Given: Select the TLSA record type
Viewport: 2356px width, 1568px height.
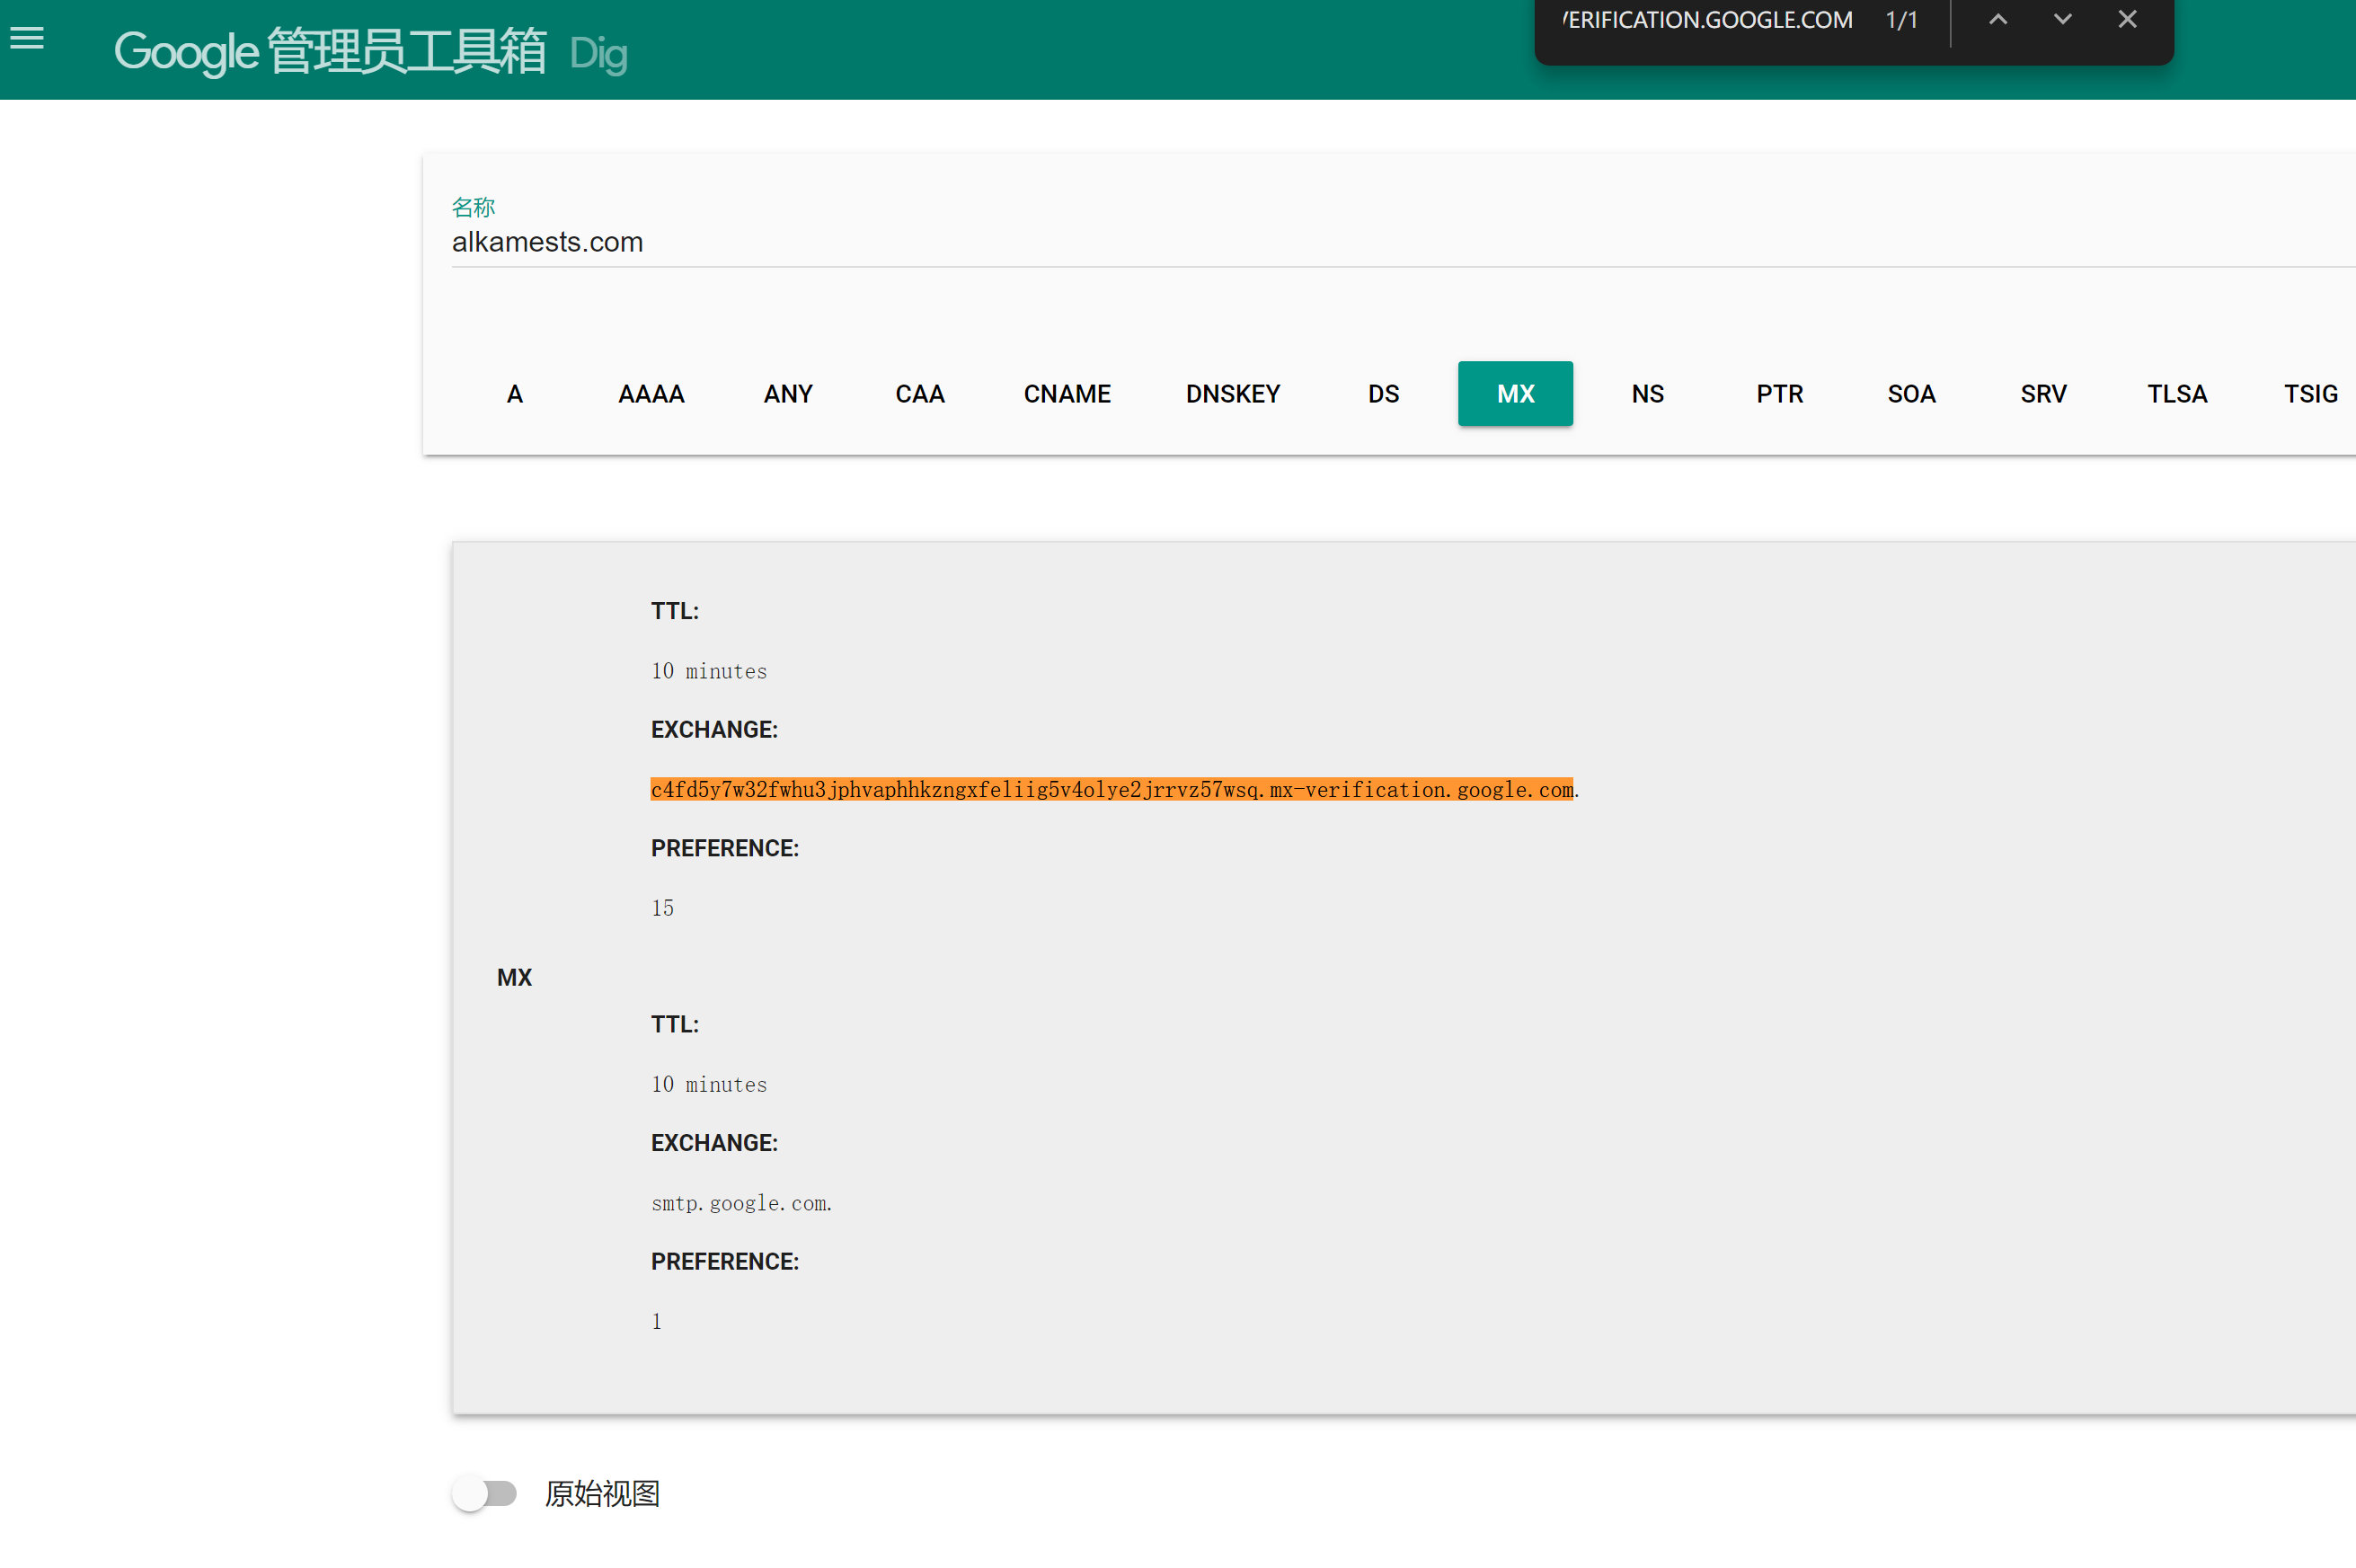Looking at the screenshot, I should (x=2176, y=394).
